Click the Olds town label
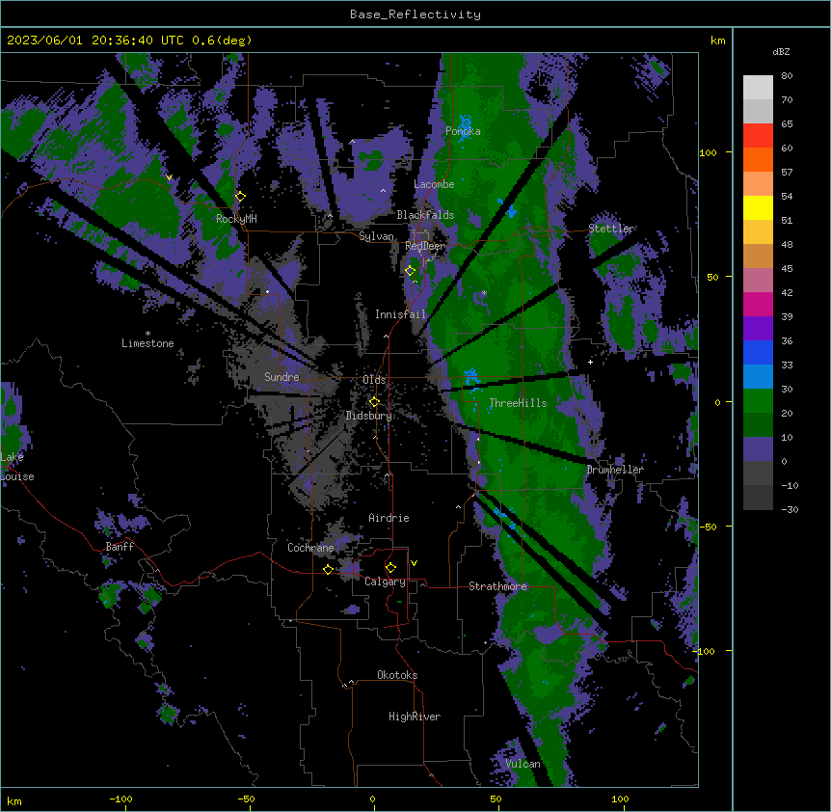The image size is (831, 812). [374, 380]
